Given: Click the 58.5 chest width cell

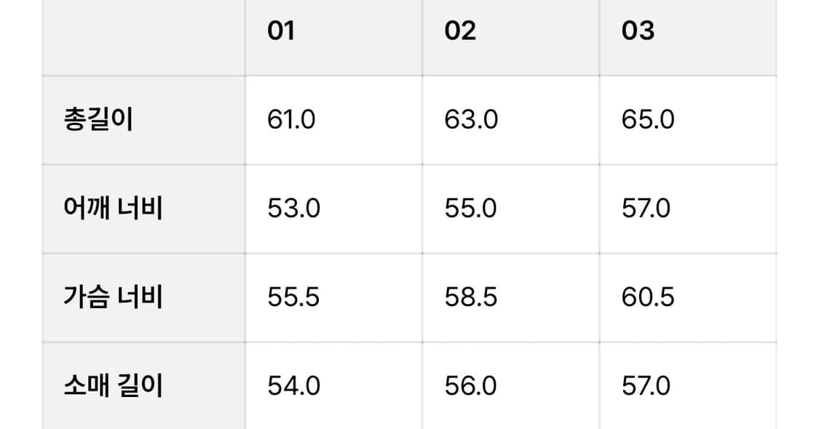Looking at the screenshot, I should pyautogui.click(x=470, y=297).
